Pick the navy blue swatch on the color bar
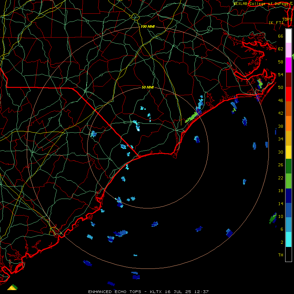Viewport: 294px width, 294px height. (x=288, y=196)
